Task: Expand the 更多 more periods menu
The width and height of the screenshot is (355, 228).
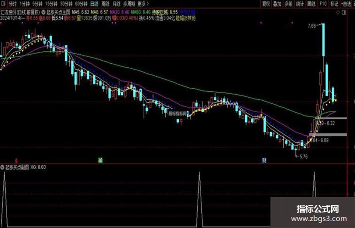Action: (x=143, y=4)
